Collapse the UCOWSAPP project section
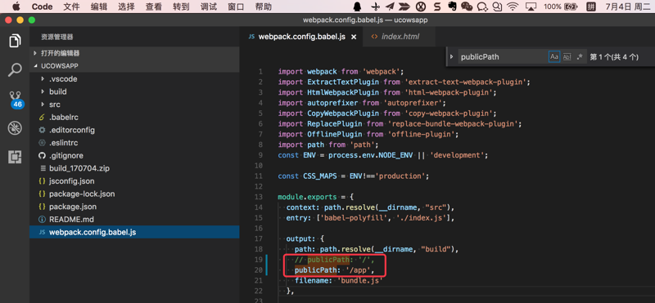 [56, 66]
